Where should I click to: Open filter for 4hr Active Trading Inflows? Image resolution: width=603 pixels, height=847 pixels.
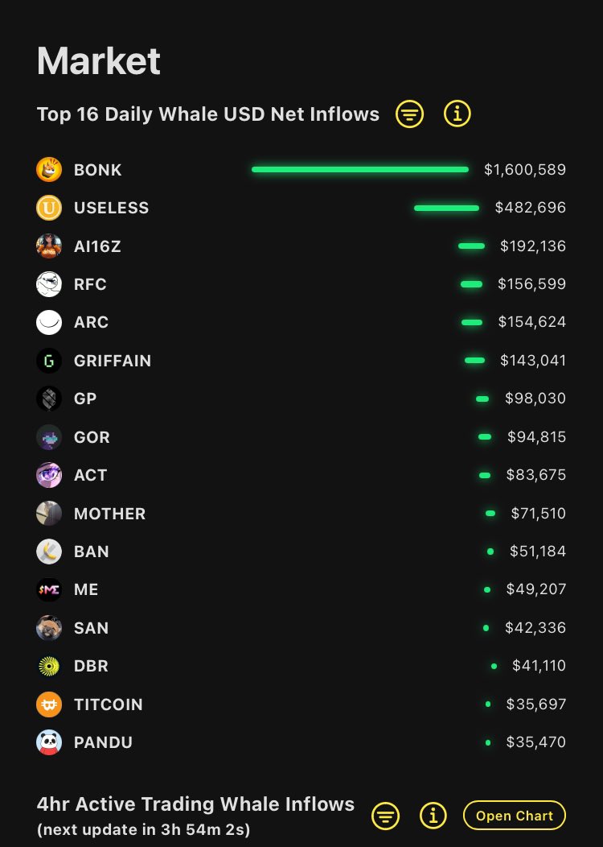(x=386, y=816)
